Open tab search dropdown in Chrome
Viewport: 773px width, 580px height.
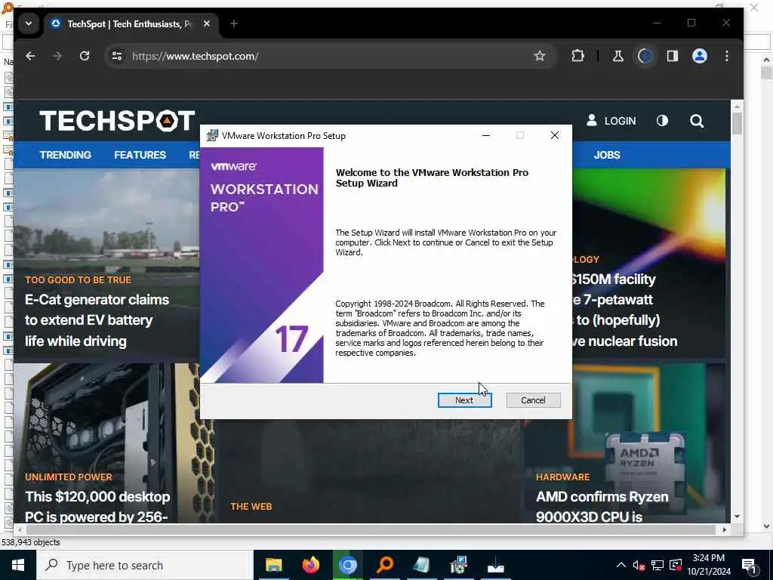click(x=29, y=23)
